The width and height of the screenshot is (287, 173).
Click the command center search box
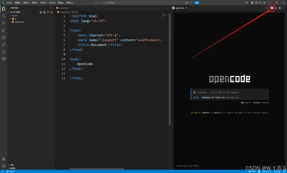144,3
